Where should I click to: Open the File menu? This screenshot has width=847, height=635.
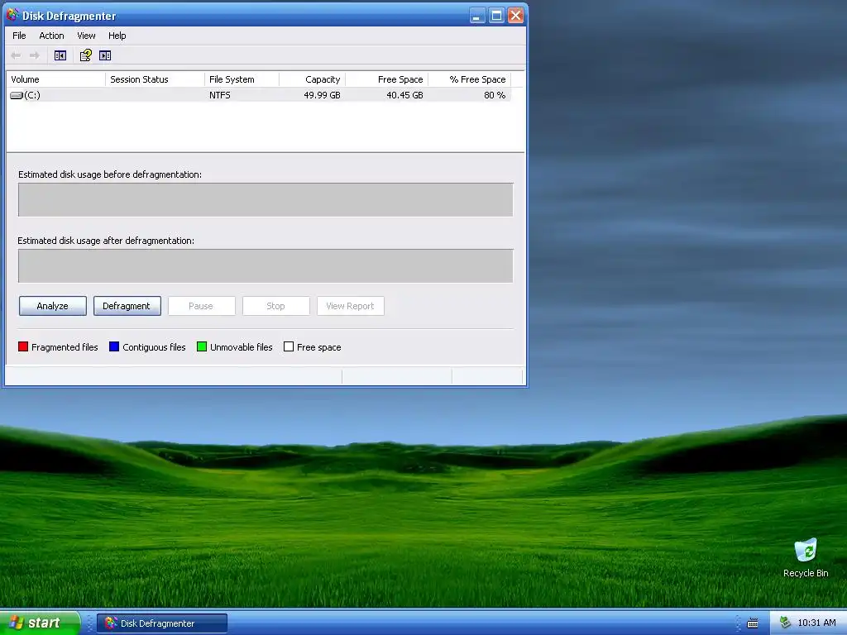pos(19,36)
